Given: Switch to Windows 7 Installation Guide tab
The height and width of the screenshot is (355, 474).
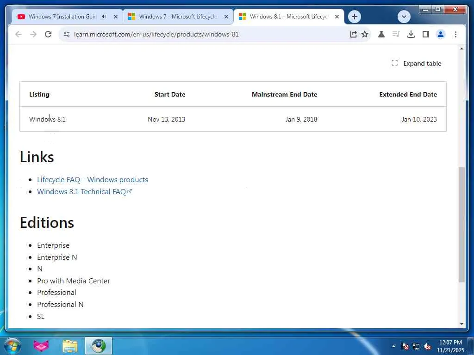Looking at the screenshot, I should click(62, 17).
